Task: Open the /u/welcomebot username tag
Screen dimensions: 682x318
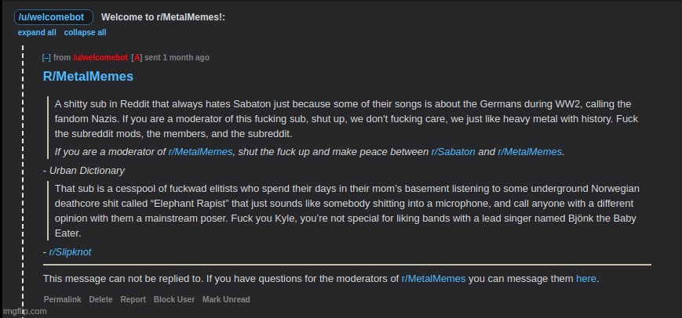Action: 53,17
